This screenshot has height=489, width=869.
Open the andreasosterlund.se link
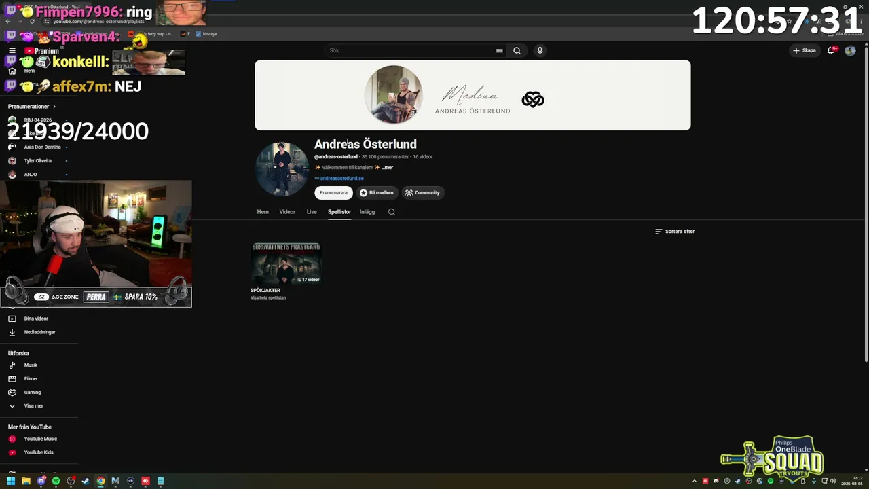coord(341,179)
